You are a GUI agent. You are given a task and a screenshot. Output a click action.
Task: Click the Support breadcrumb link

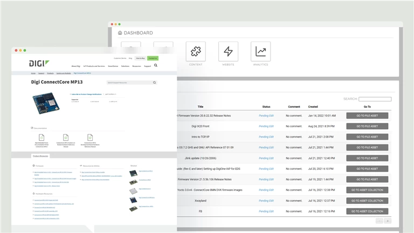click(41, 73)
